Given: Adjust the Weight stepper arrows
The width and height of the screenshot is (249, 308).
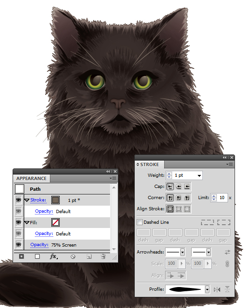Looking at the screenshot, I should [x=169, y=175].
